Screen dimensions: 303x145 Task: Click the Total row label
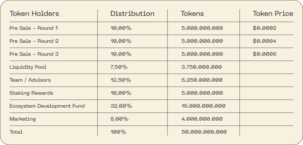coord(16,132)
